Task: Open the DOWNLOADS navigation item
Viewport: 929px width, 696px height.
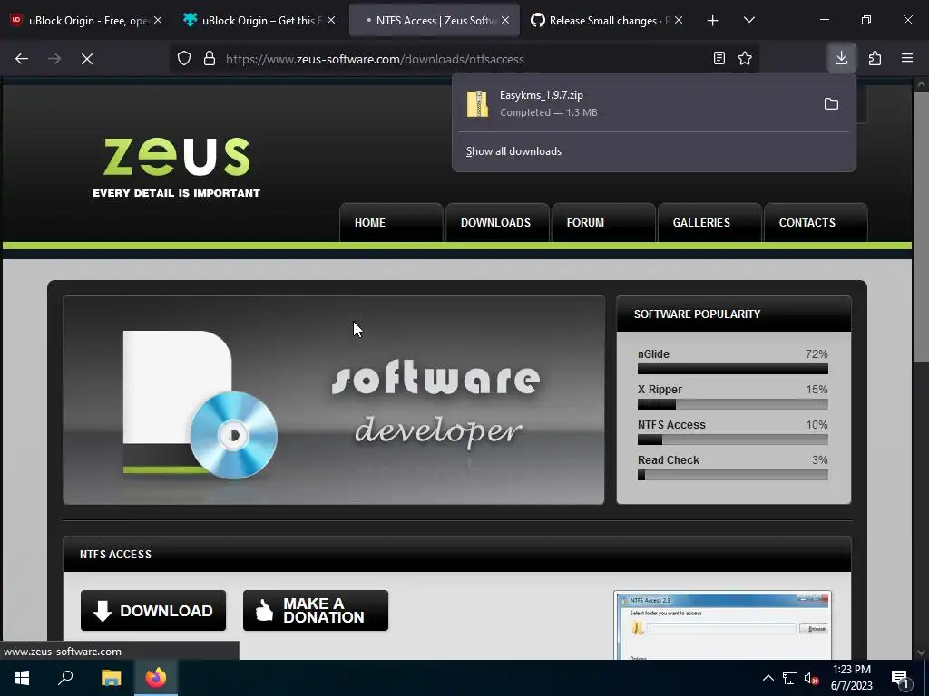Action: coord(496,223)
